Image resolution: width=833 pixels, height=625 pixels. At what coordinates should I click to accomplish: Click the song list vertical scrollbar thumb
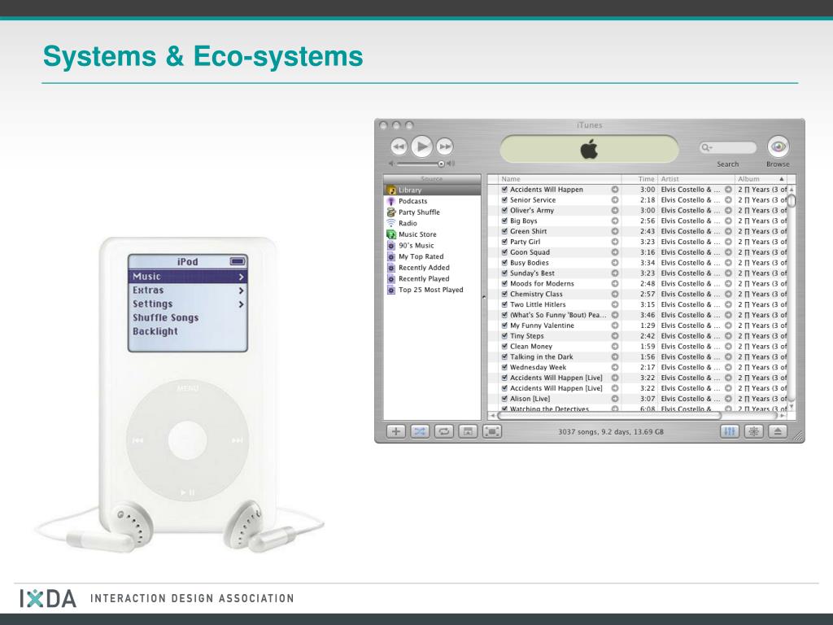click(792, 201)
